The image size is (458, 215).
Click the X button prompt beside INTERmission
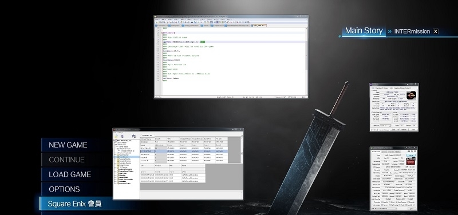[x=436, y=31]
